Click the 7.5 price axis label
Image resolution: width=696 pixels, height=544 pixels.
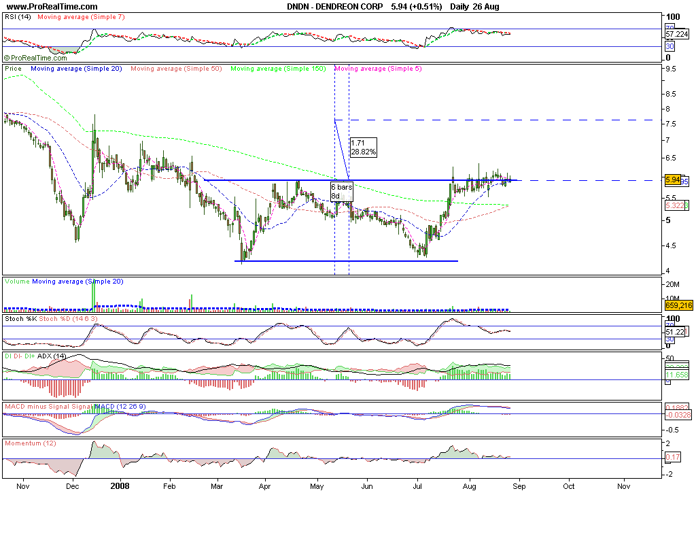(671, 124)
